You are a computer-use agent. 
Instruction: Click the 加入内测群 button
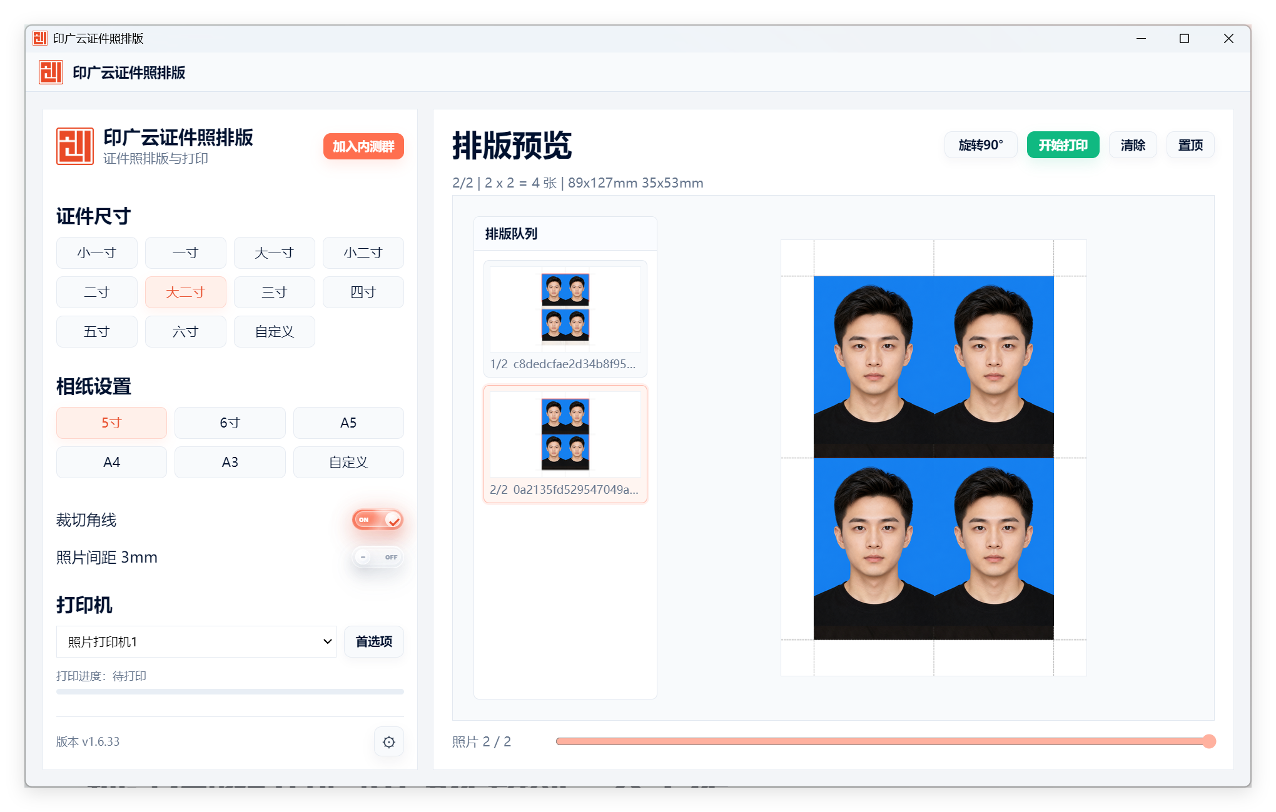click(363, 146)
